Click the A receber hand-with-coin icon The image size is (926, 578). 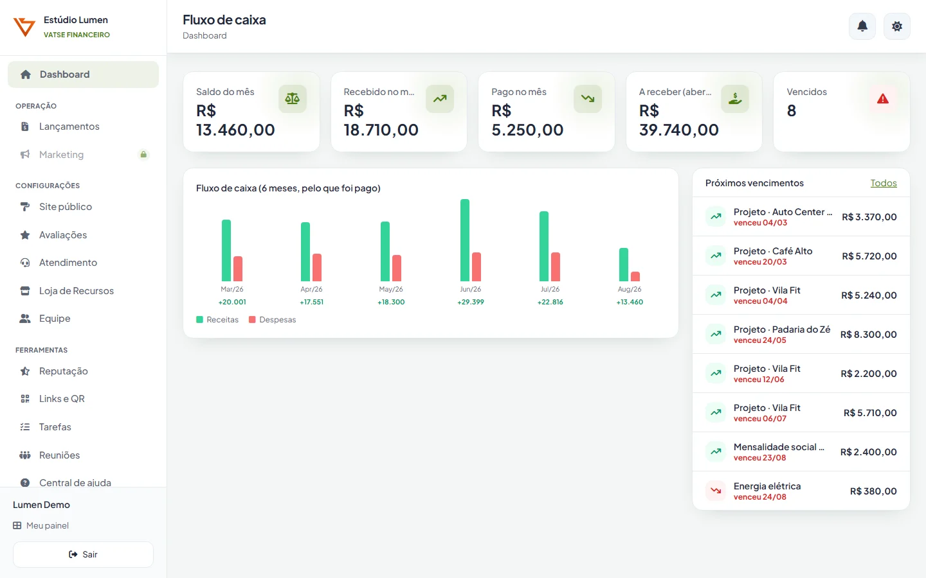click(735, 99)
